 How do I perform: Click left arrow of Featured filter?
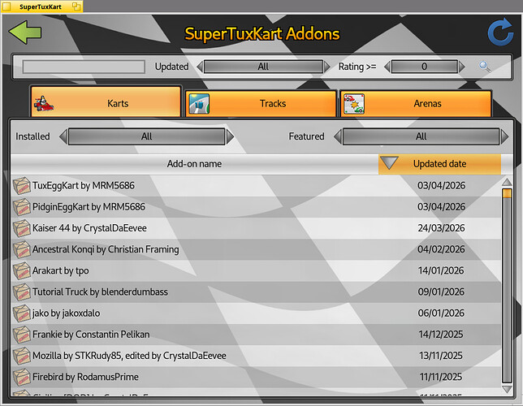tap(338, 136)
